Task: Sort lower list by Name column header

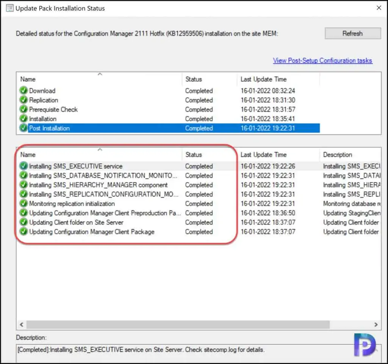Action: pos(100,155)
